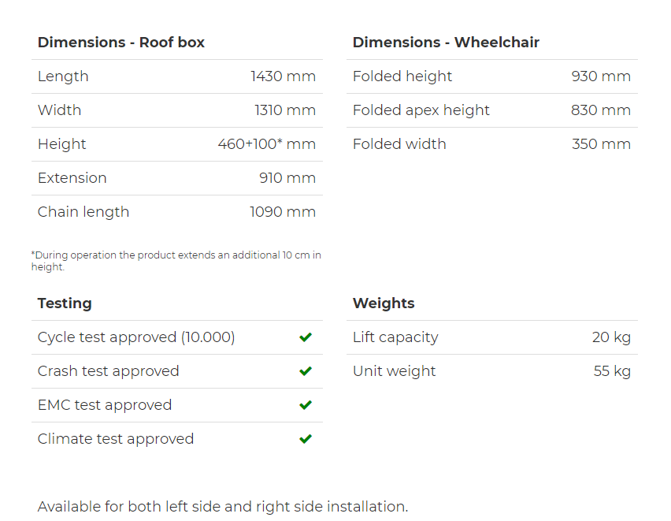Select the Dimensions - Roof box heading
The image size is (671, 521).
coord(121,43)
